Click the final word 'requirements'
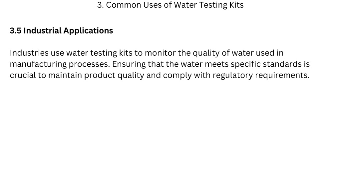This screenshot has width=341, height=191. point(282,76)
